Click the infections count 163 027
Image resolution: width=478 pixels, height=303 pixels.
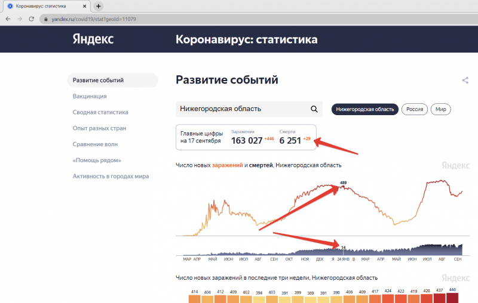(247, 141)
